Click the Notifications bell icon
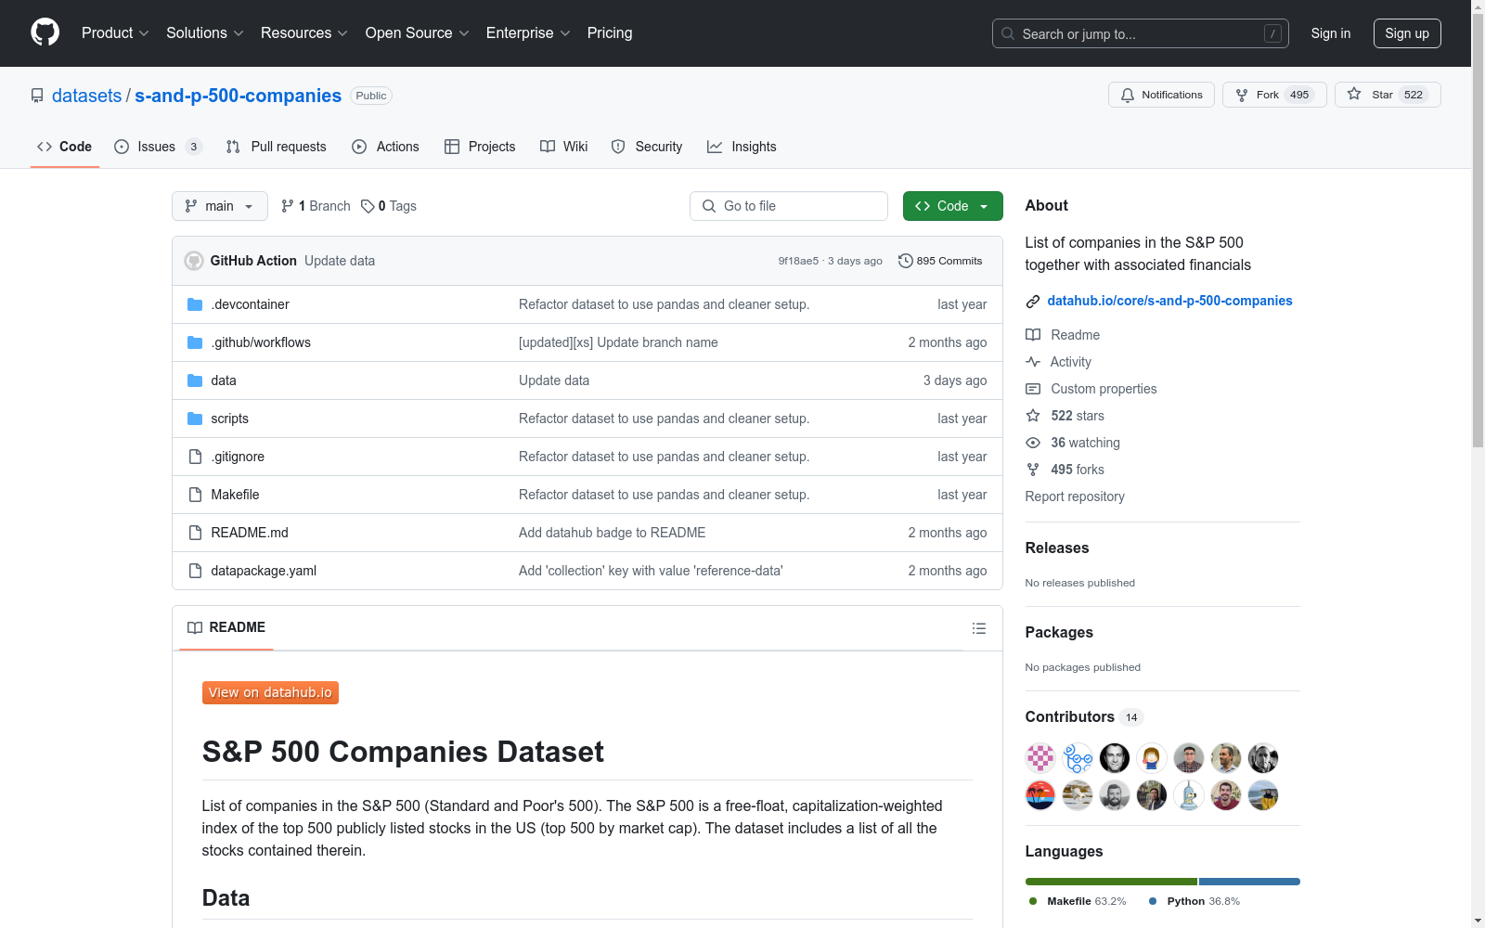This screenshot has height=928, width=1485. coord(1128,95)
